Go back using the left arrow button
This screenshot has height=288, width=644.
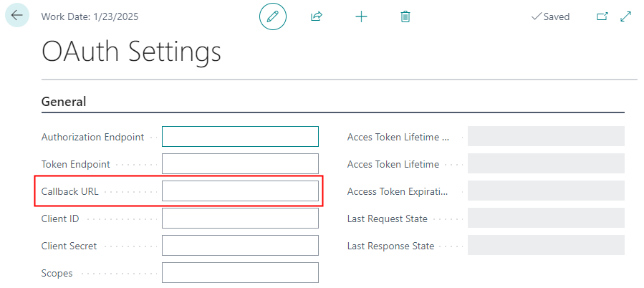point(17,15)
